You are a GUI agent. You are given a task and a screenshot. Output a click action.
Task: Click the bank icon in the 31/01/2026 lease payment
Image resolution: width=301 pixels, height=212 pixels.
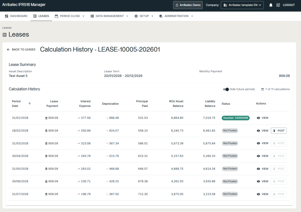[46, 118]
